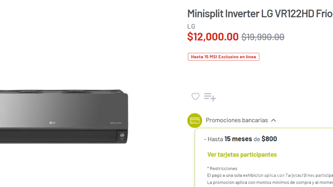Click the Minisplit Inverter LG product title
Image resolution: width=333 pixels, height=187 pixels.
tap(260, 14)
